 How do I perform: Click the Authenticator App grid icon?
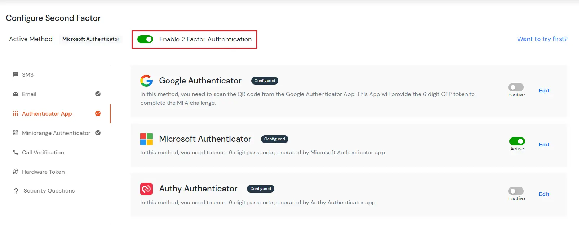[16, 113]
